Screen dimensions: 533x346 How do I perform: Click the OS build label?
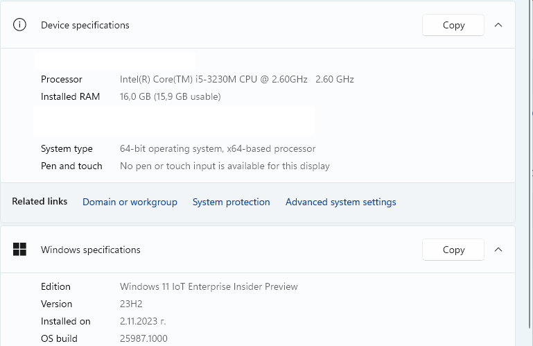(59, 338)
